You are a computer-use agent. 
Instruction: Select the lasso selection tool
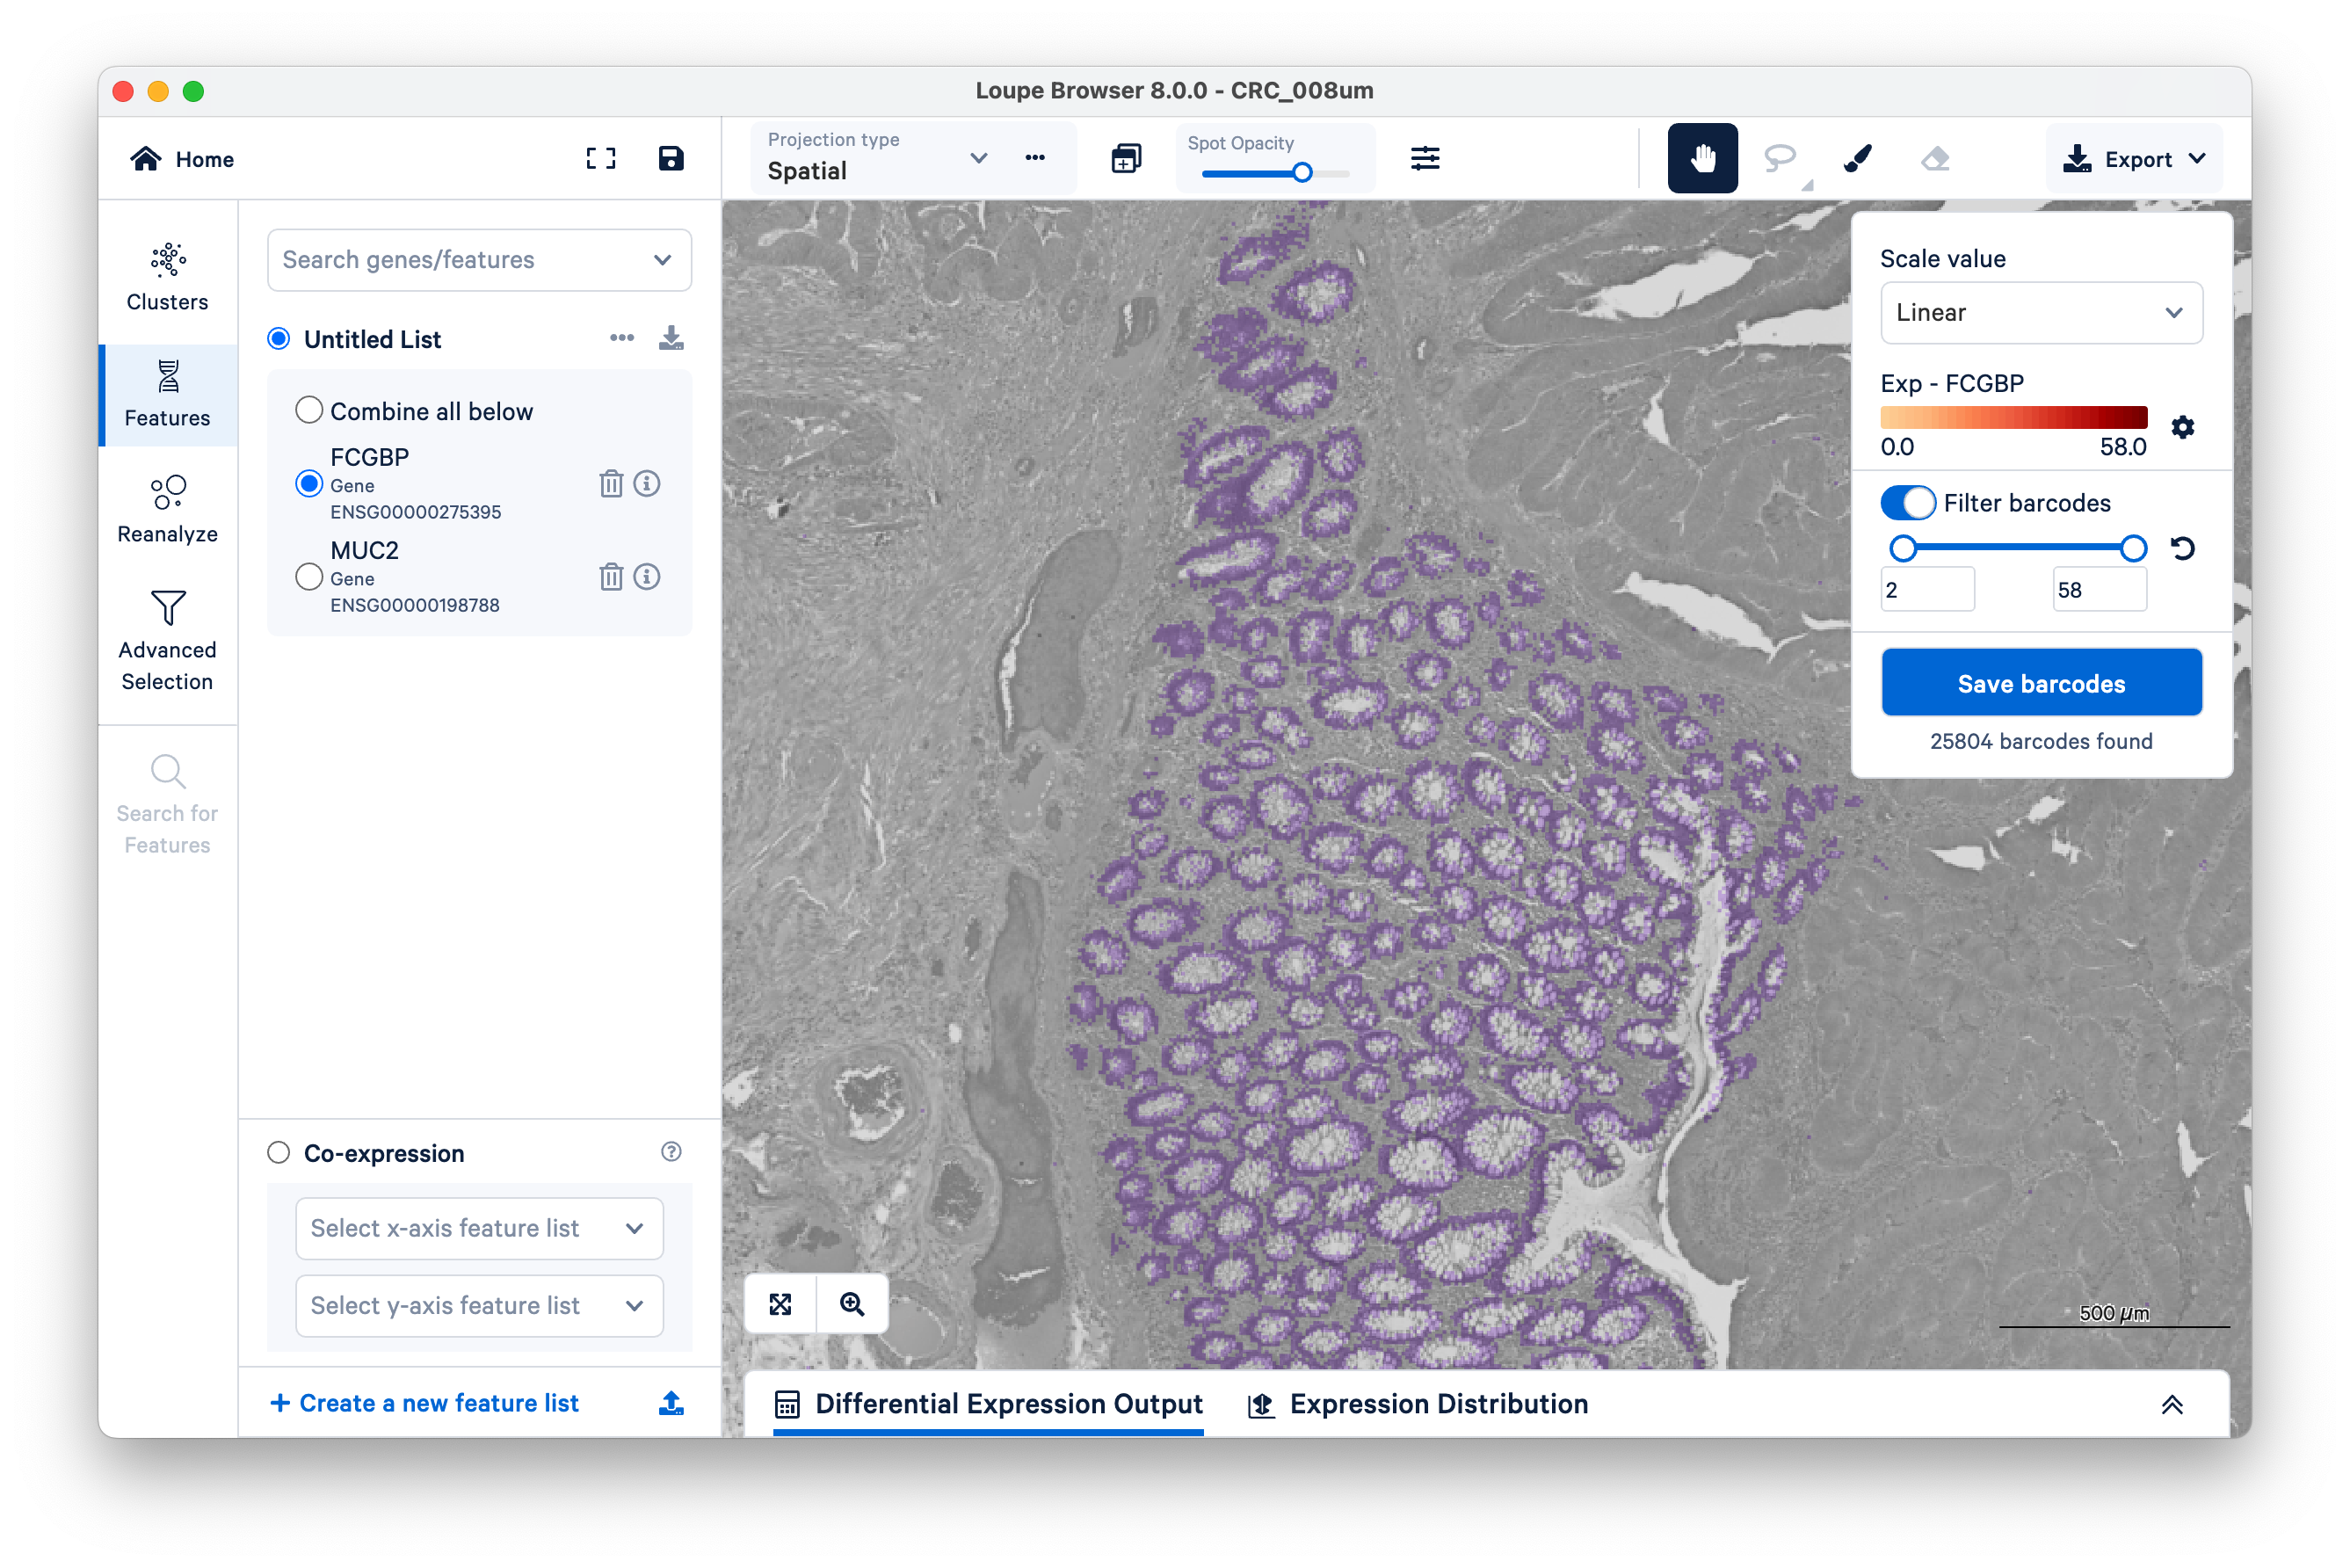click(x=1779, y=158)
